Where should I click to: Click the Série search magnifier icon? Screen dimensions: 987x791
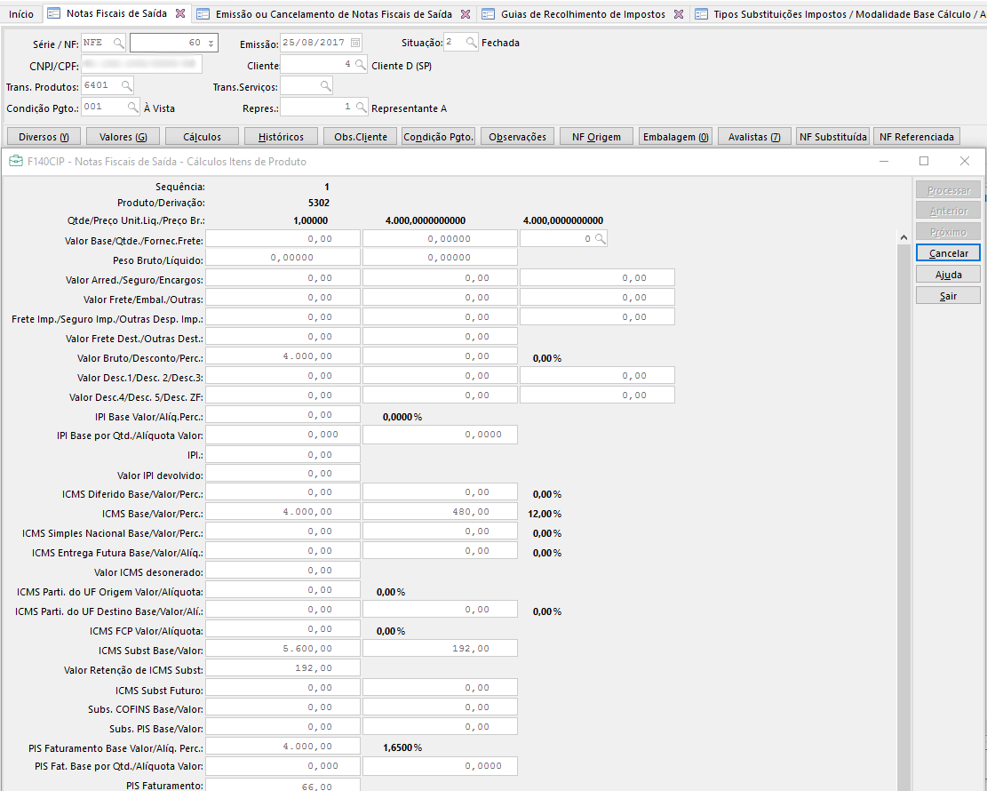(x=118, y=43)
